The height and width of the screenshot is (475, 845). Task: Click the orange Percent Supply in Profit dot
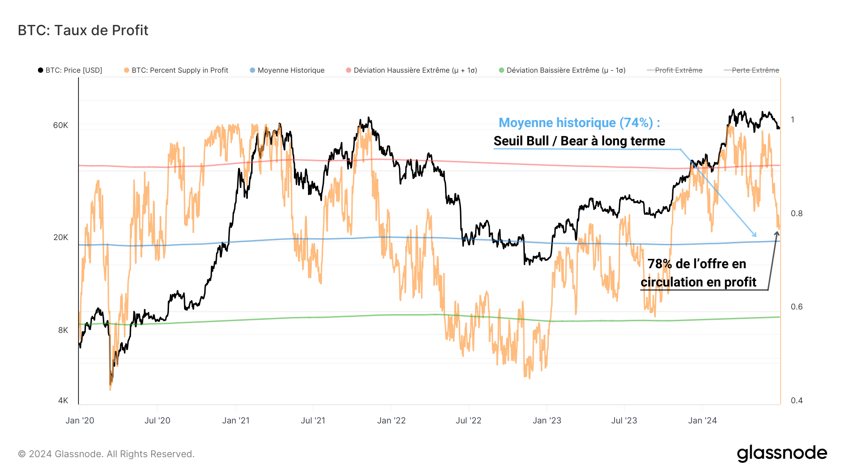pos(127,70)
